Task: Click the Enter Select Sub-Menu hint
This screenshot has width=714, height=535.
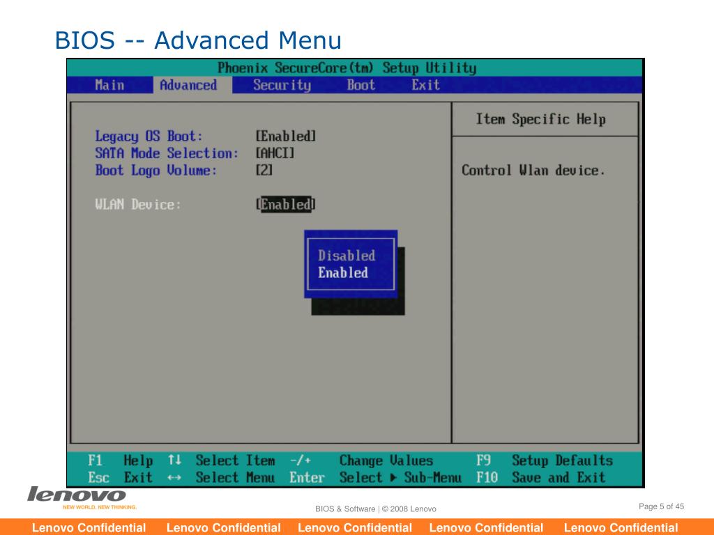Action: [375, 478]
